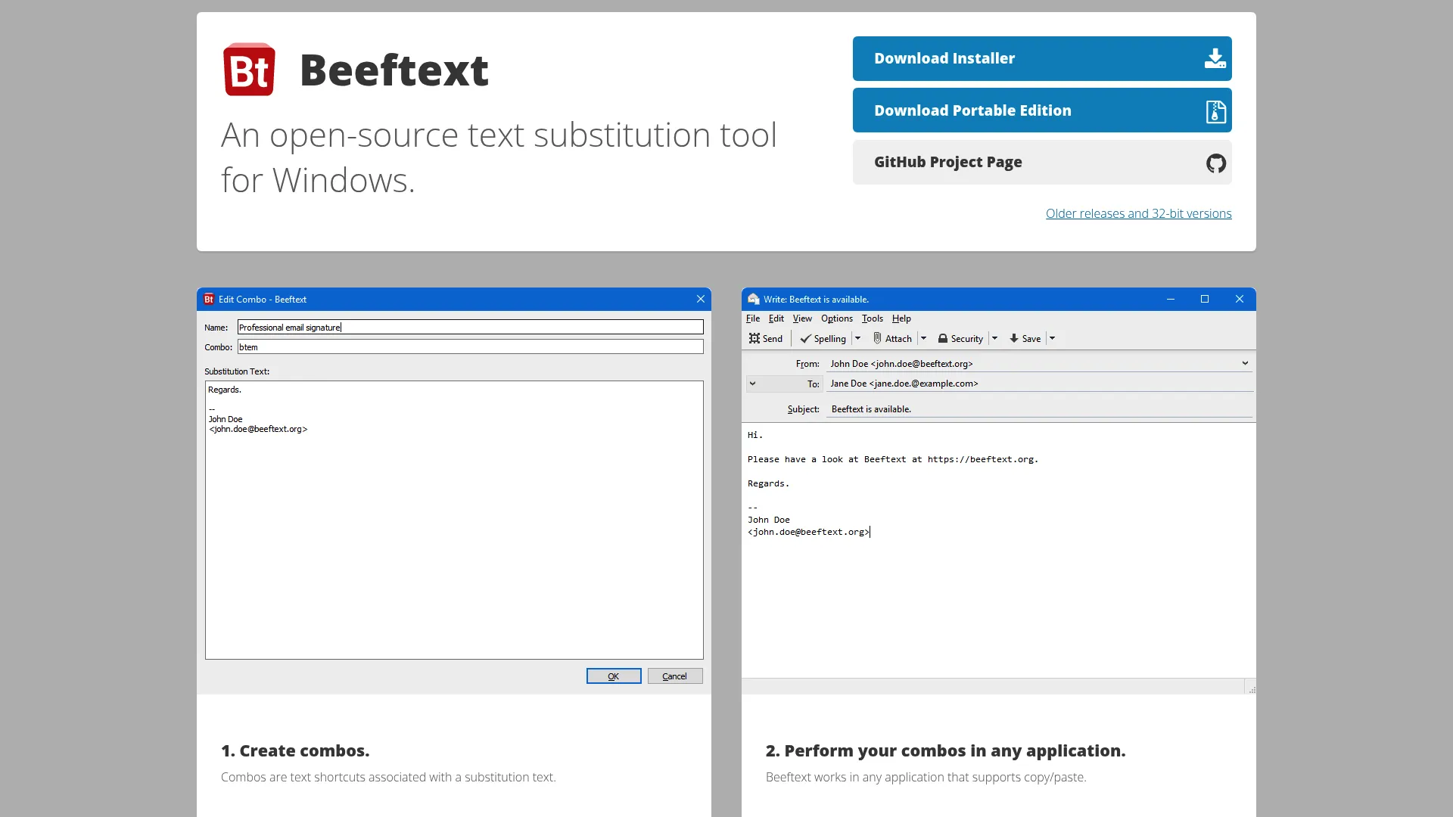Open the Edit menu
This screenshot has height=817, width=1453.
(776, 318)
